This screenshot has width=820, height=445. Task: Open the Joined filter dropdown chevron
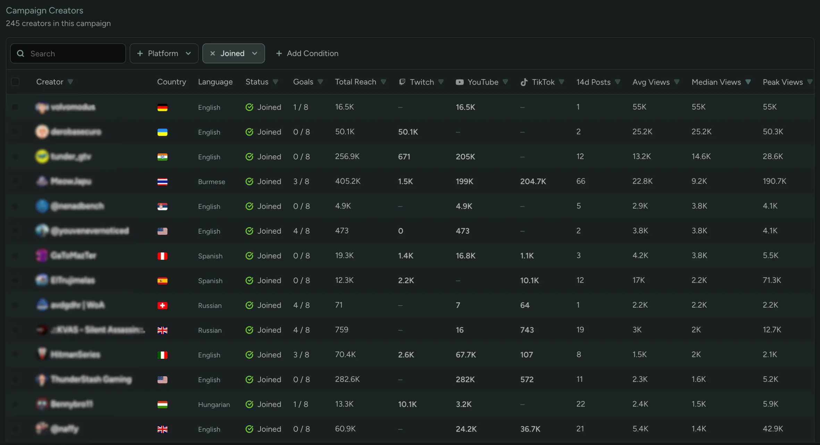tap(255, 53)
